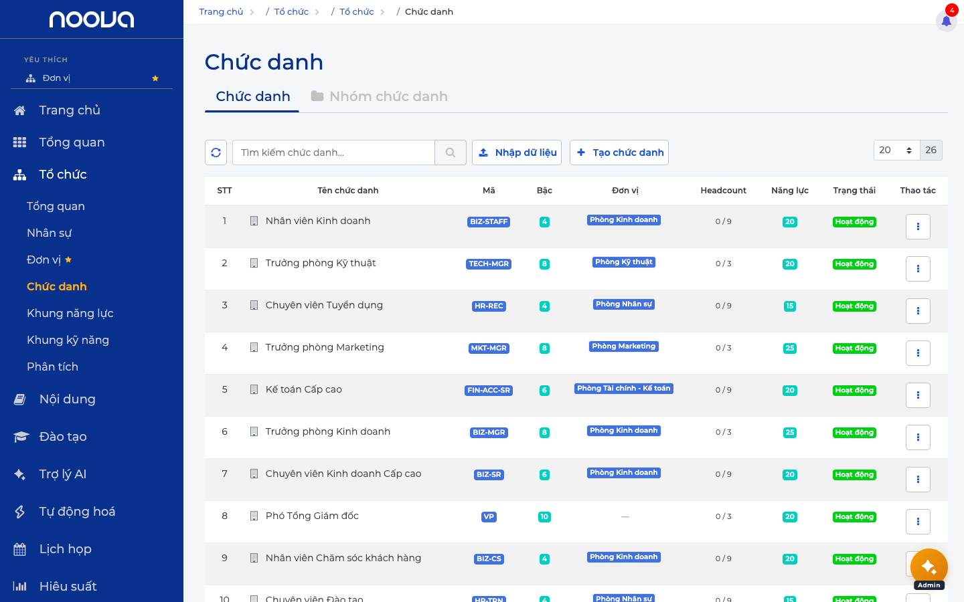This screenshot has height=602, width=964.
Task: Click the Tự động hoá lightning icon
Action: click(x=20, y=512)
